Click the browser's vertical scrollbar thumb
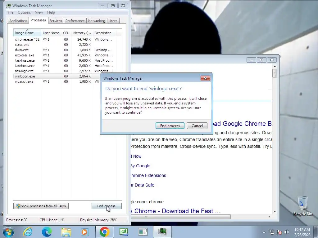318x238 pixels. click(x=275, y=73)
